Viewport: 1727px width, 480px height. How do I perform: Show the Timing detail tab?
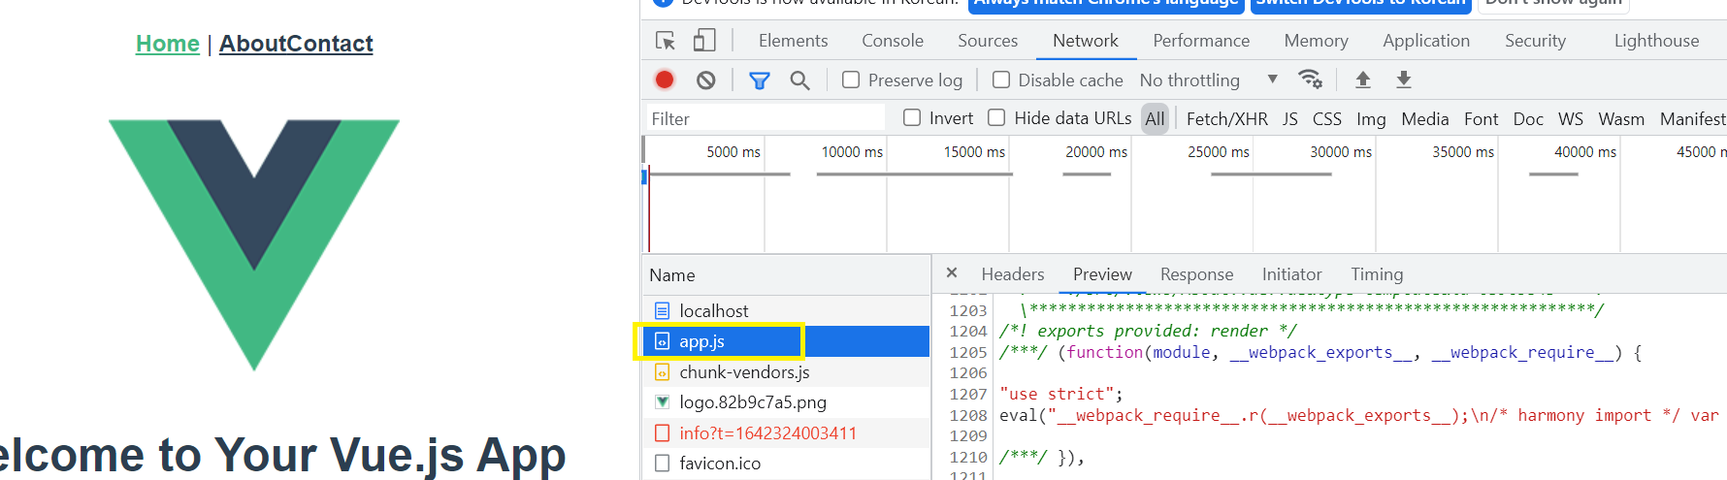[1377, 274]
